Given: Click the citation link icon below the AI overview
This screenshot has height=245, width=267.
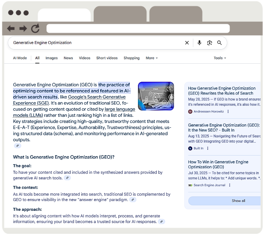Looking at the screenshot, I should point(17,145).
